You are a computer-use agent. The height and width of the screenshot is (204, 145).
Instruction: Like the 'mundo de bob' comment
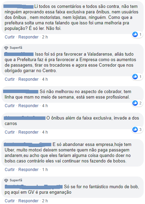[x=10, y=201]
